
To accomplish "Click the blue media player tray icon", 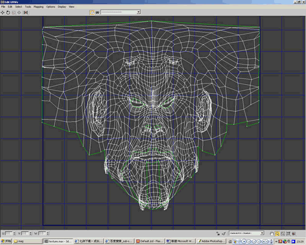I will click(293, 241).
